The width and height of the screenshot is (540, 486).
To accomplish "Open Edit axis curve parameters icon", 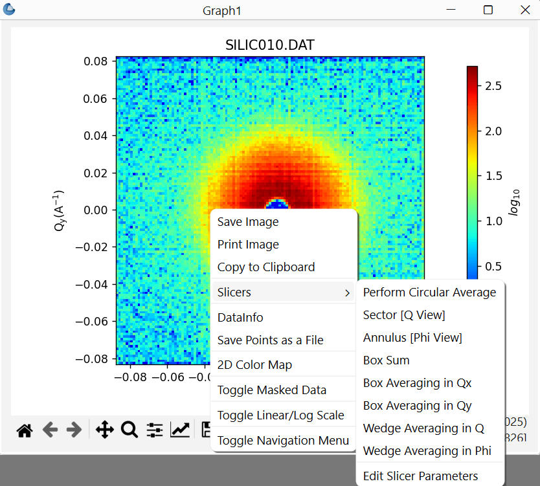I will pyautogui.click(x=180, y=430).
